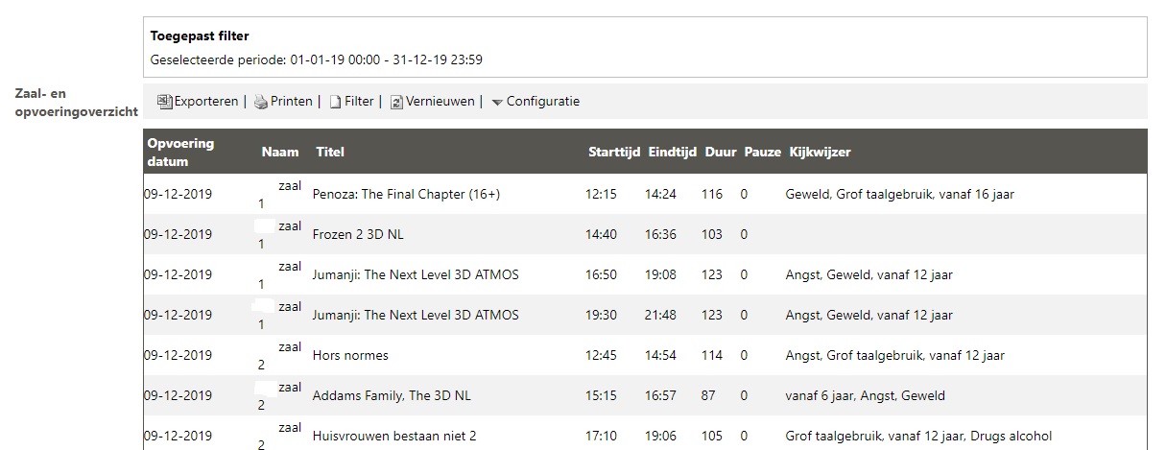
Task: Sort by the Opvoering datum column header
Action: pyautogui.click(x=180, y=152)
